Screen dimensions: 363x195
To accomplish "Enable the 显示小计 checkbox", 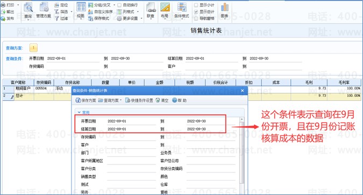I will click(196, 5).
